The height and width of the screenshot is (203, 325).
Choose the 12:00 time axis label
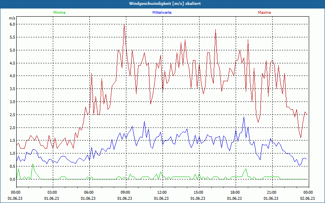pyautogui.click(x=162, y=192)
